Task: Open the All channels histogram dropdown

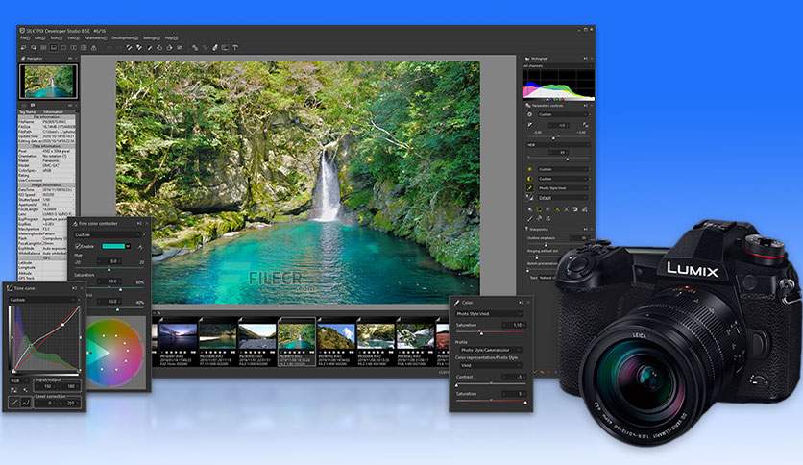Action: click(558, 66)
